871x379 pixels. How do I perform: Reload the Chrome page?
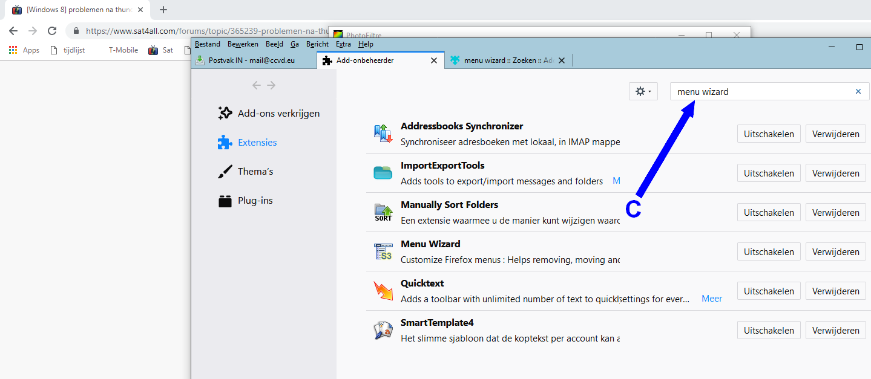click(x=52, y=31)
